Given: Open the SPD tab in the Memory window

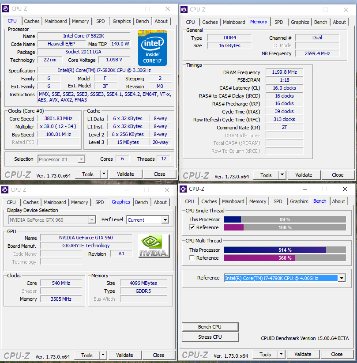Looking at the screenshot, I should coord(279,22).
